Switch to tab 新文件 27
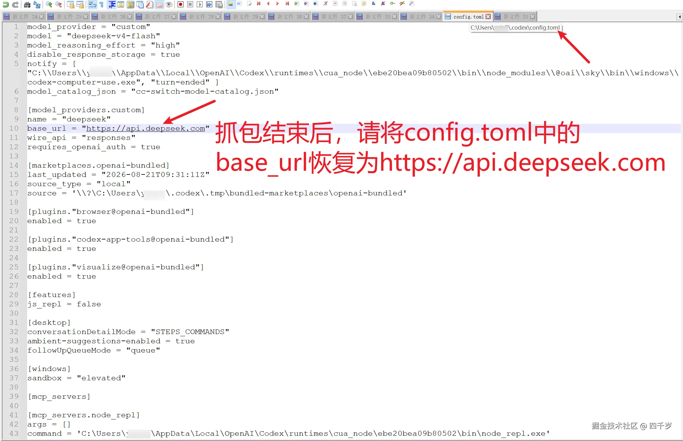Image resolution: width=683 pixels, height=441 pixels. pyautogui.click(x=157, y=17)
